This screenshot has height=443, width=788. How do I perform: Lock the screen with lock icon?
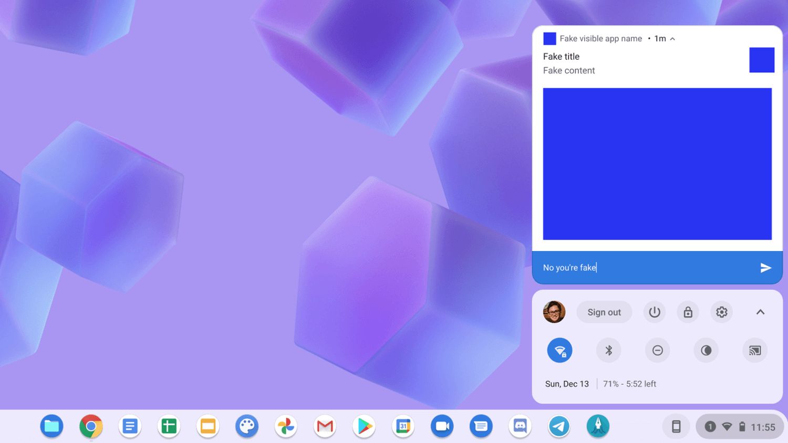pyautogui.click(x=688, y=312)
